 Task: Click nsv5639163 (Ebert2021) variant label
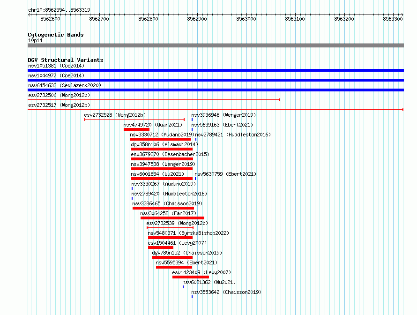(222, 125)
